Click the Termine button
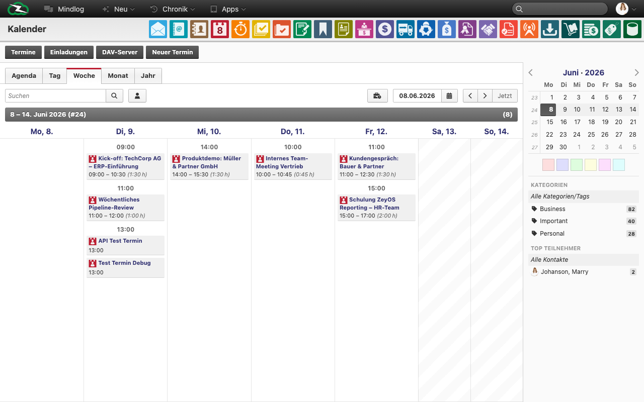This screenshot has width=644, height=402. [23, 52]
